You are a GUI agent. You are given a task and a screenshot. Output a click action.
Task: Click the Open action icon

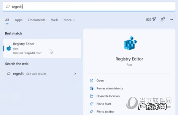[x=91, y=81]
